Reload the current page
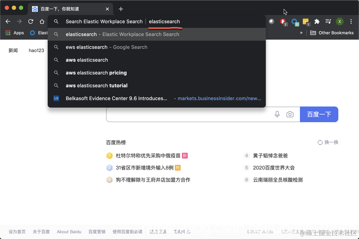Image resolution: width=359 pixels, height=239 pixels. tap(31, 22)
